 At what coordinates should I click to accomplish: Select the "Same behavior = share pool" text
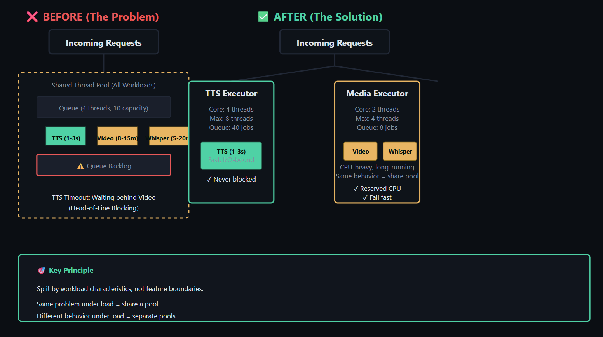coord(377,176)
